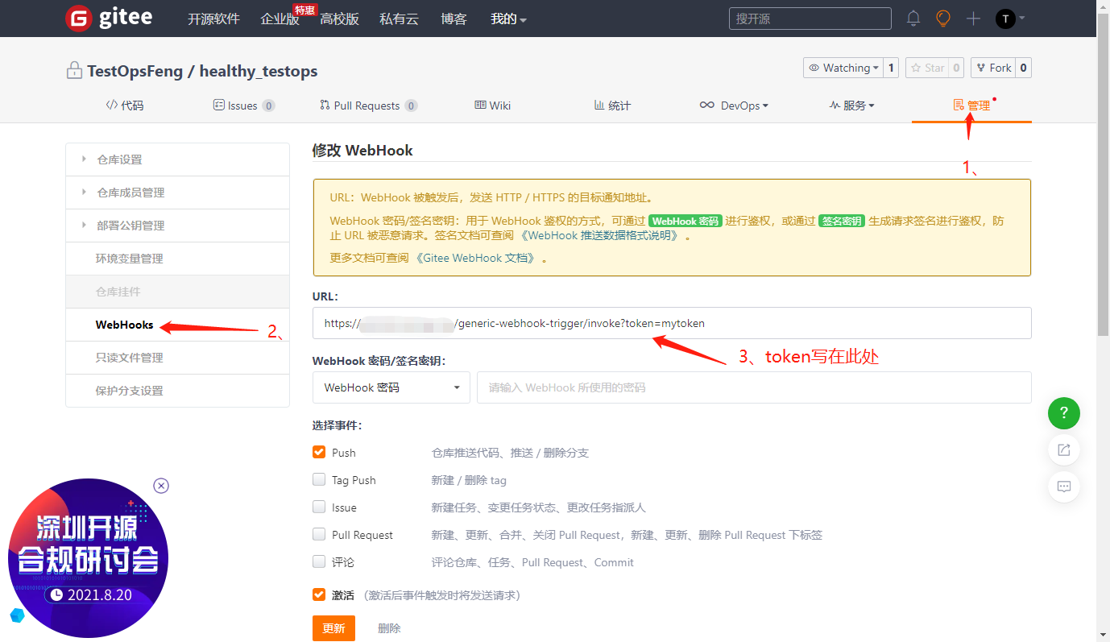Check the 评论 event checkbox
The image size is (1110, 642).
pyautogui.click(x=319, y=561)
